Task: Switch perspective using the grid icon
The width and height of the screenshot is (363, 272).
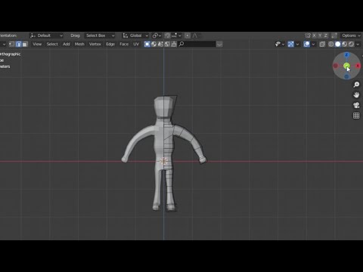Action: coord(356,116)
